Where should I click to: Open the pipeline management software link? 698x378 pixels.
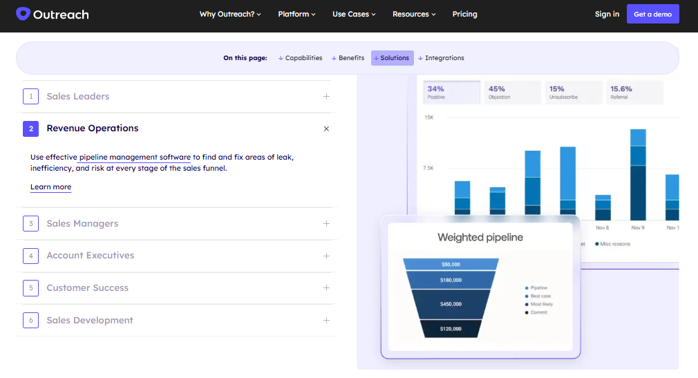click(135, 157)
